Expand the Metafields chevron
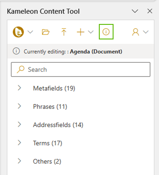159x175 pixels. click(x=19, y=88)
